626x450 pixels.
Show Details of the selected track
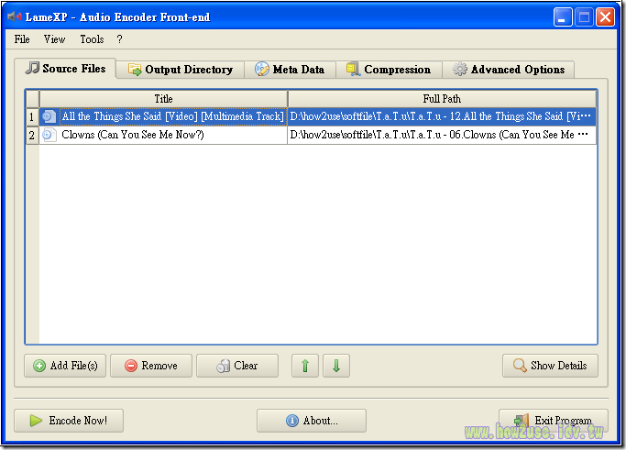click(550, 366)
